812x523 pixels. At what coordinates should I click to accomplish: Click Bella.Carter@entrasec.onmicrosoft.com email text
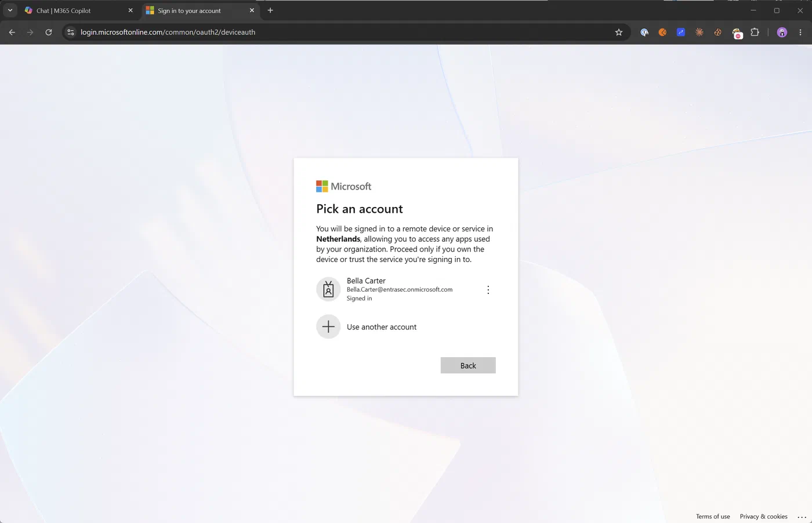(400, 289)
